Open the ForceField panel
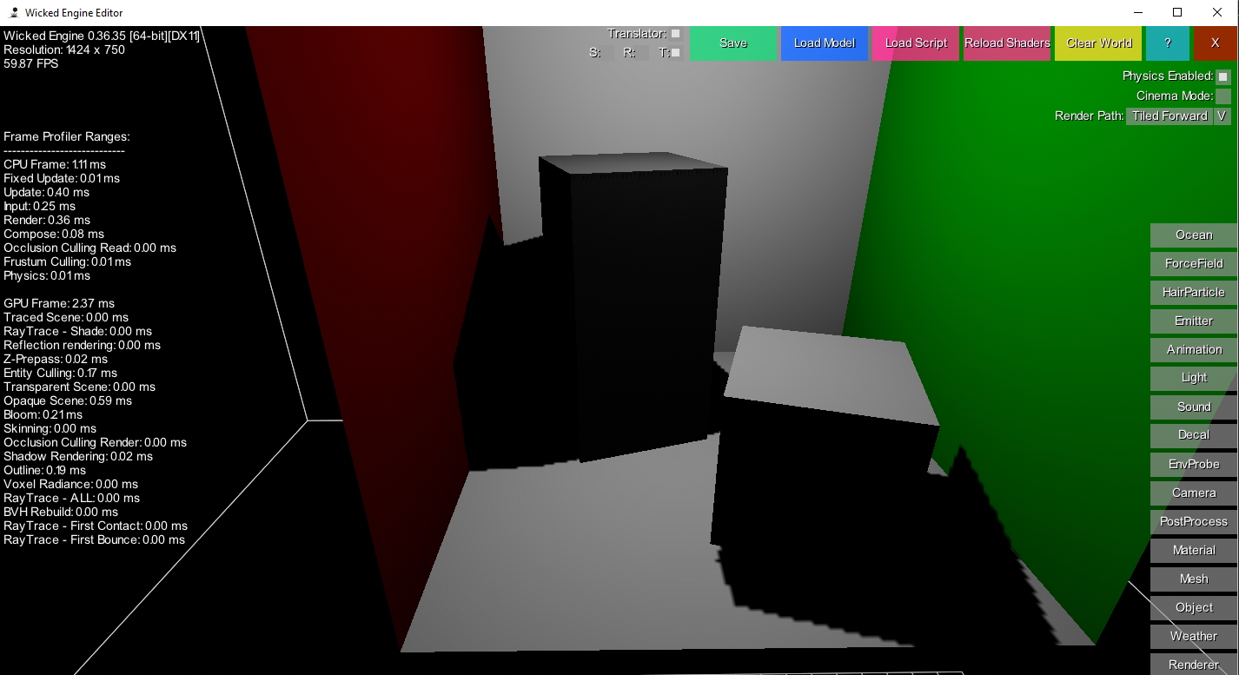The height and width of the screenshot is (675, 1239). pos(1194,264)
